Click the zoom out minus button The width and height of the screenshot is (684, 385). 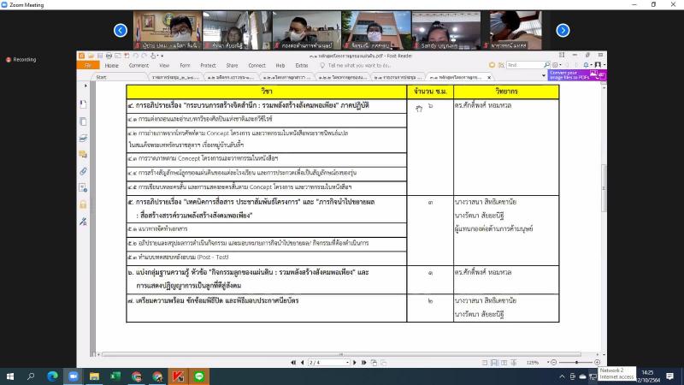coord(553,363)
